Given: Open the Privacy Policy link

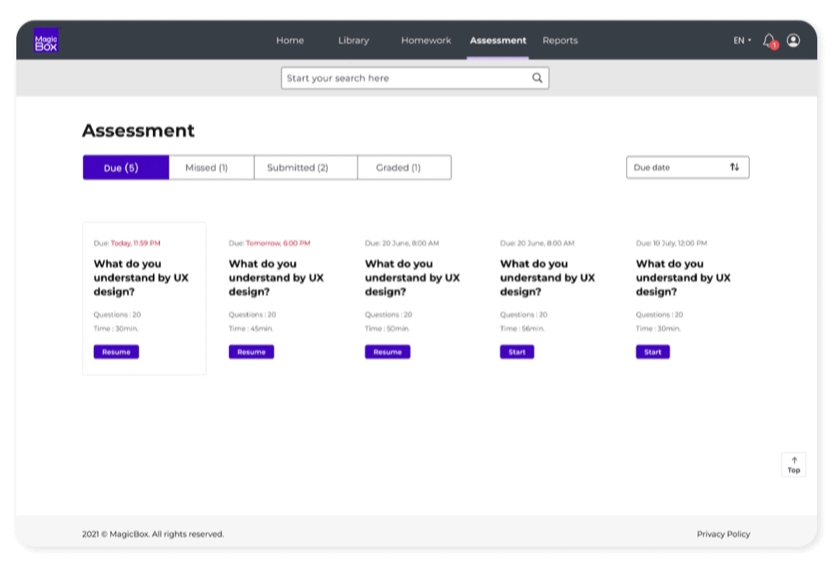Looking at the screenshot, I should tap(723, 534).
